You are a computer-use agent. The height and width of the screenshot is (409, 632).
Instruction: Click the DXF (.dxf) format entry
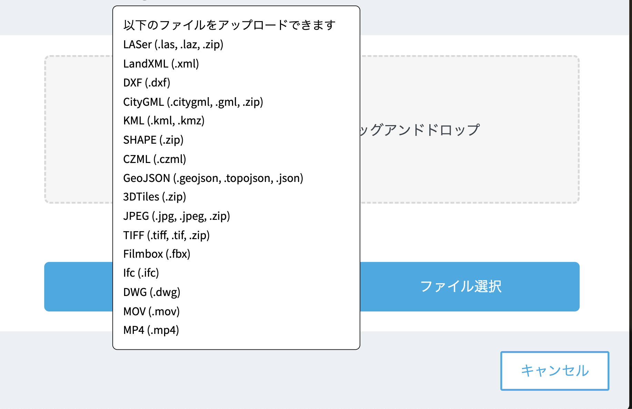click(x=147, y=83)
